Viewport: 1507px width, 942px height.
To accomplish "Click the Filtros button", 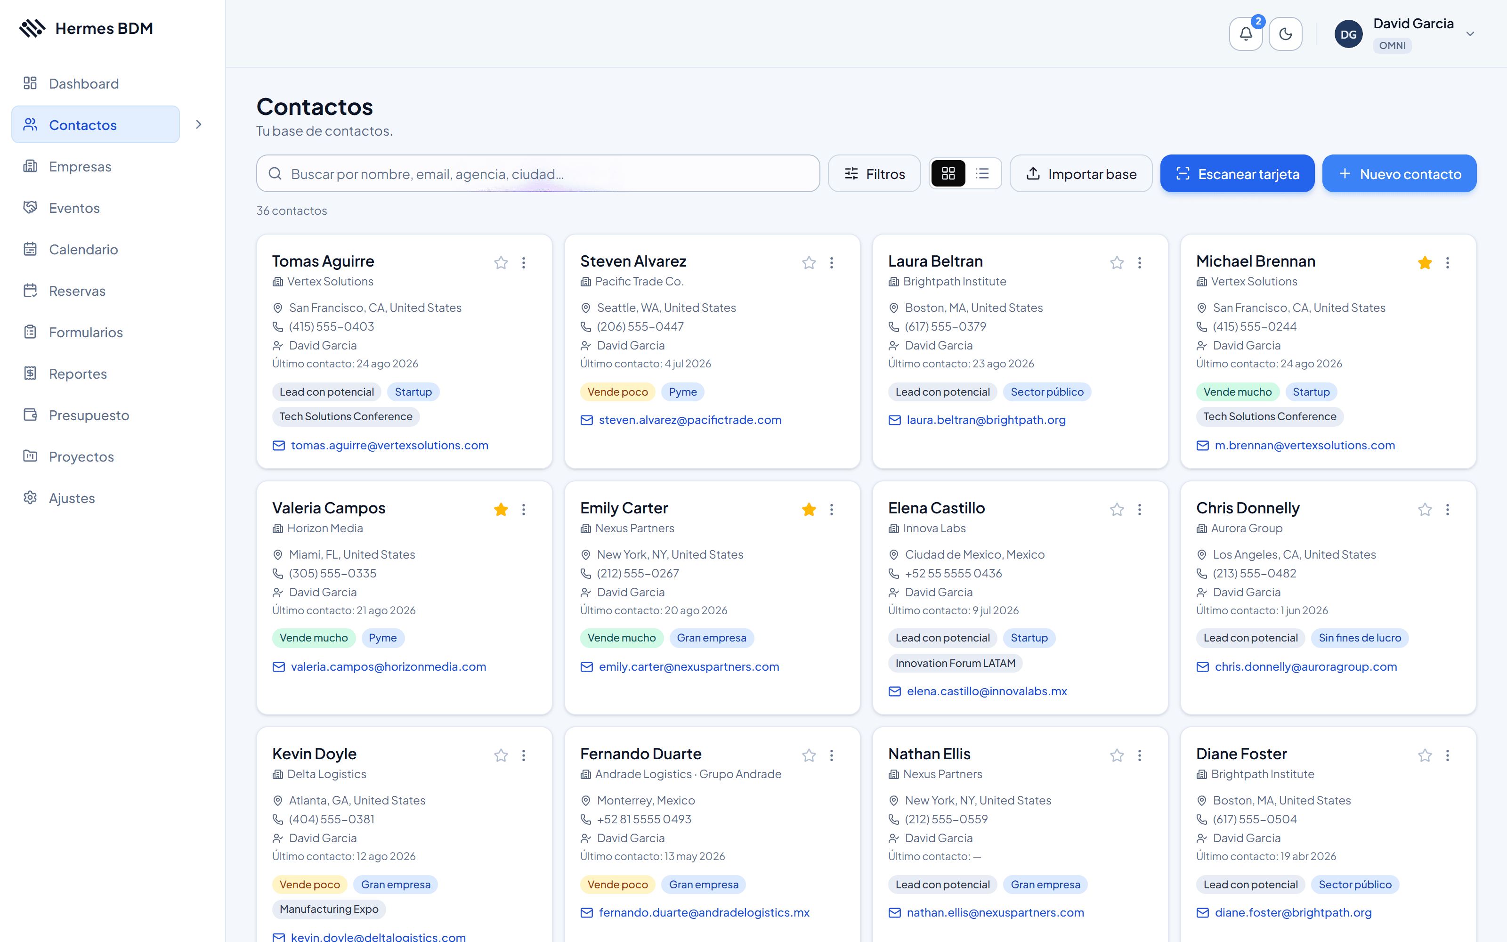I will (x=874, y=173).
